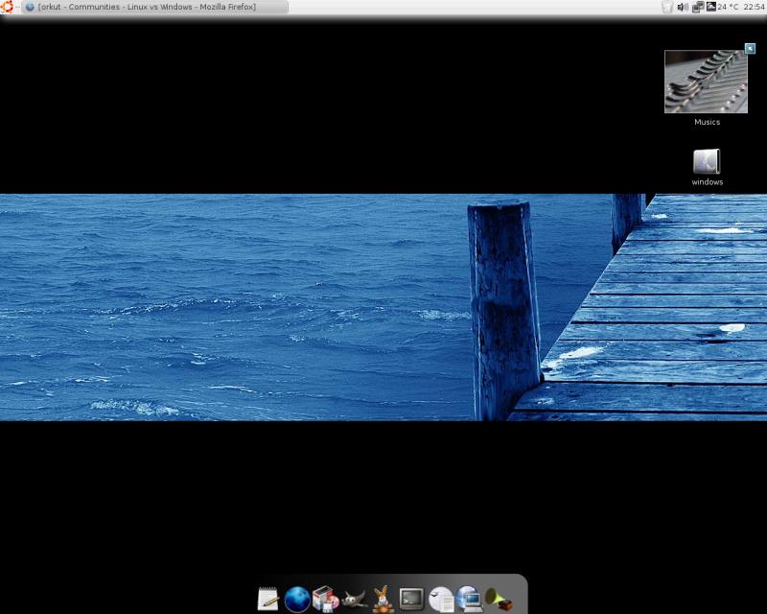Open the document viewer dock icon
The image size is (767, 614).
coord(441,600)
